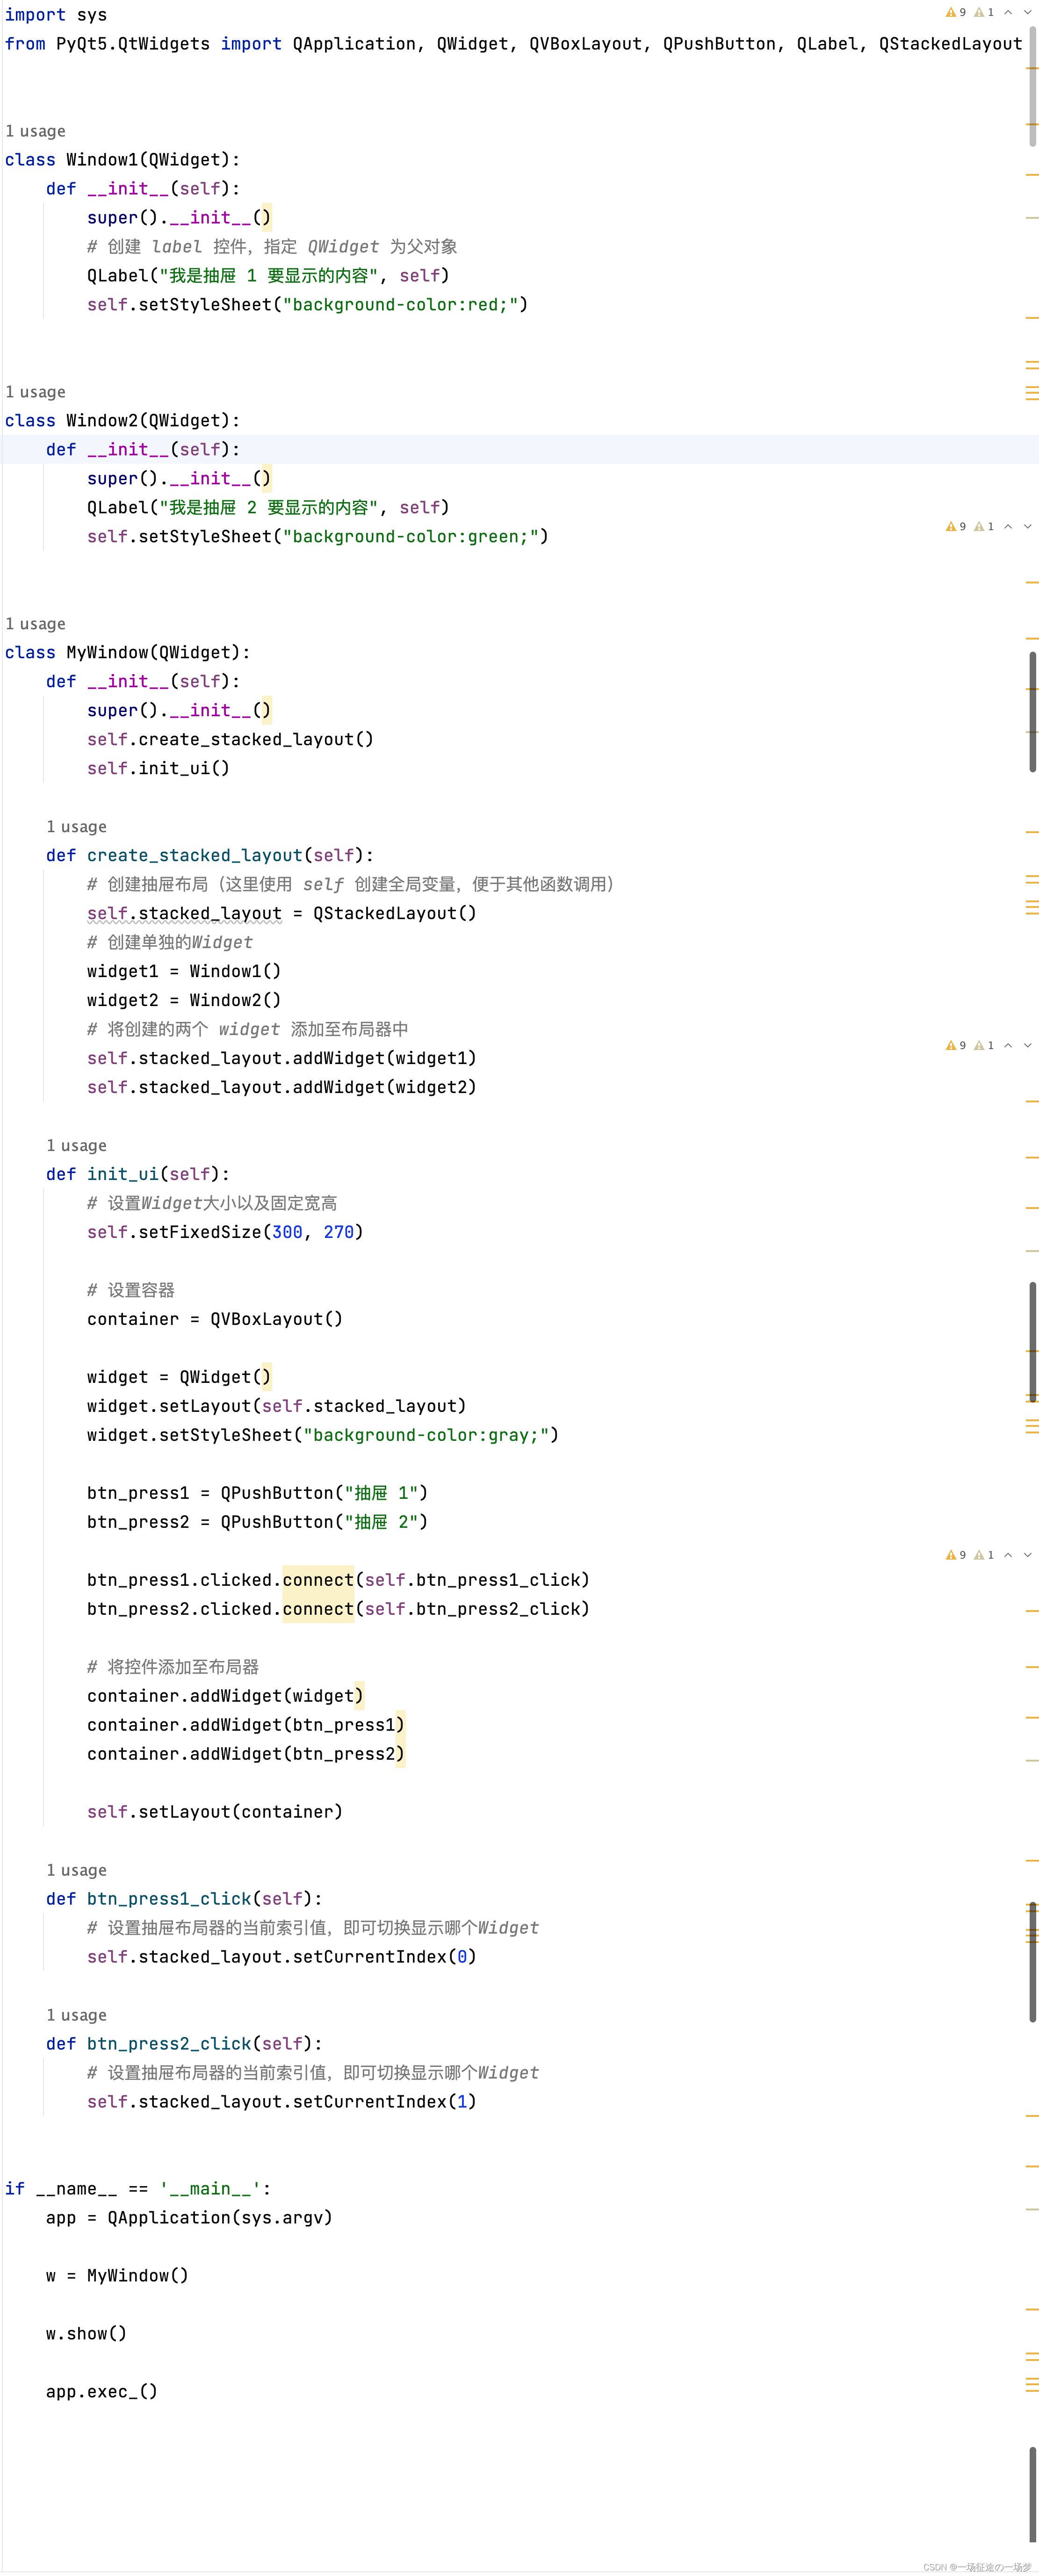Click 'def btn_press2_click(self):' definition
Screen dimensions: 1039x2576
pyautogui.click(x=184, y=2045)
